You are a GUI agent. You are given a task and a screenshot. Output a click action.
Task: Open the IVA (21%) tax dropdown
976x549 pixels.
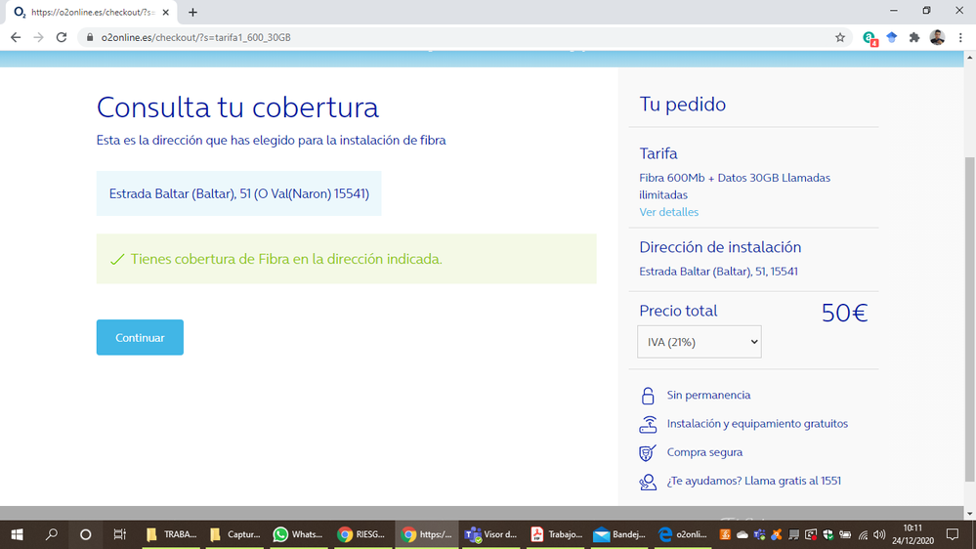pyautogui.click(x=699, y=342)
